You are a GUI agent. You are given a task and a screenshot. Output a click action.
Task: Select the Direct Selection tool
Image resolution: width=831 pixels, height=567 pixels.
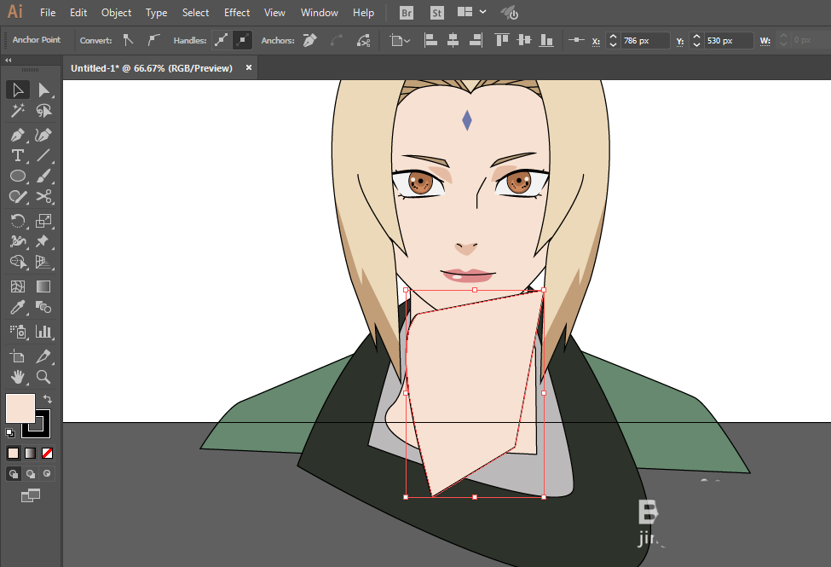[x=43, y=90]
